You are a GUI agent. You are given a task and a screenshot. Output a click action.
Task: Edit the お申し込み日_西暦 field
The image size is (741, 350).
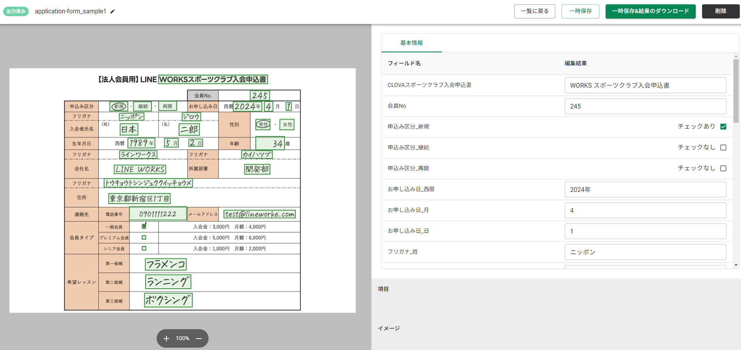pos(645,190)
